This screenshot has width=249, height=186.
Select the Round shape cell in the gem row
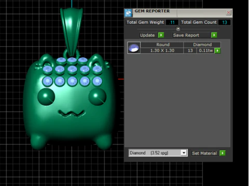(163, 44)
